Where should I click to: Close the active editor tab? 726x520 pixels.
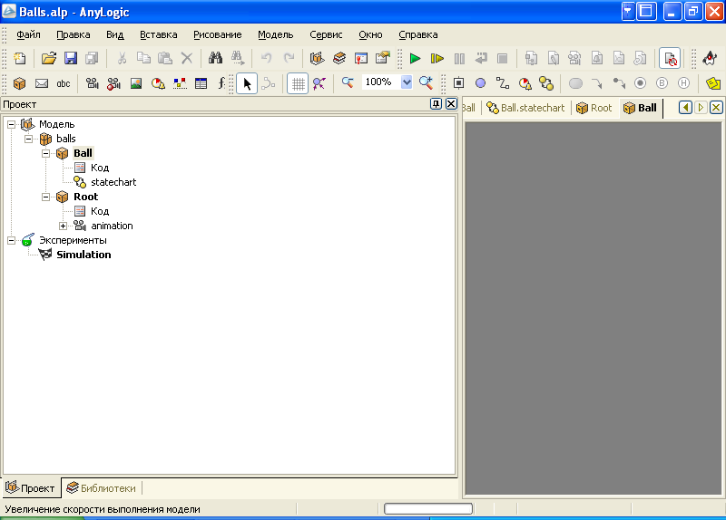[716, 108]
